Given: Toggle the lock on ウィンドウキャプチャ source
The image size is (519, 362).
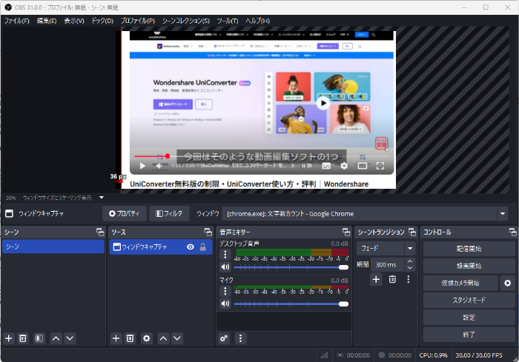Looking at the screenshot, I should (x=202, y=247).
